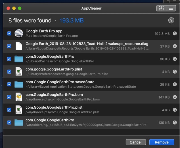180x148 pixels.
Task: Reveal Google Earth Pro.app in Finder
Action: pos(175,33)
